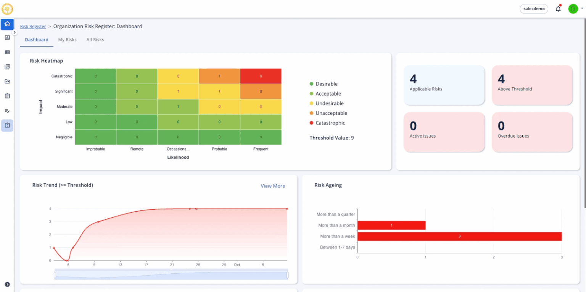The image size is (586, 292).
Task: Open the Active Issues card
Action: tap(444, 132)
